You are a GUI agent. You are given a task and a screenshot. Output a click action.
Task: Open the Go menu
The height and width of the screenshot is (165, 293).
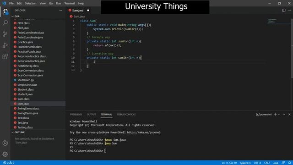click(51, 3)
